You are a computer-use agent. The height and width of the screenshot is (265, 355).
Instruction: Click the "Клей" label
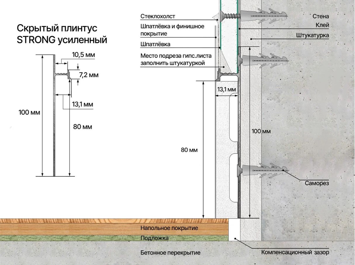[x=322, y=25]
